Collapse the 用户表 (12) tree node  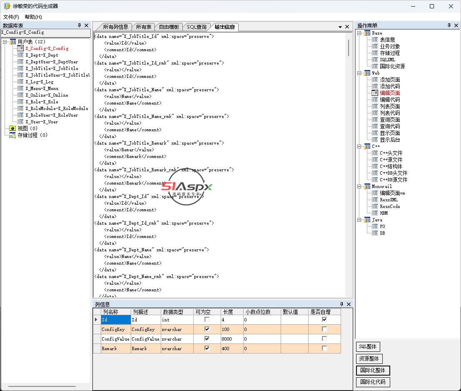(x=5, y=42)
